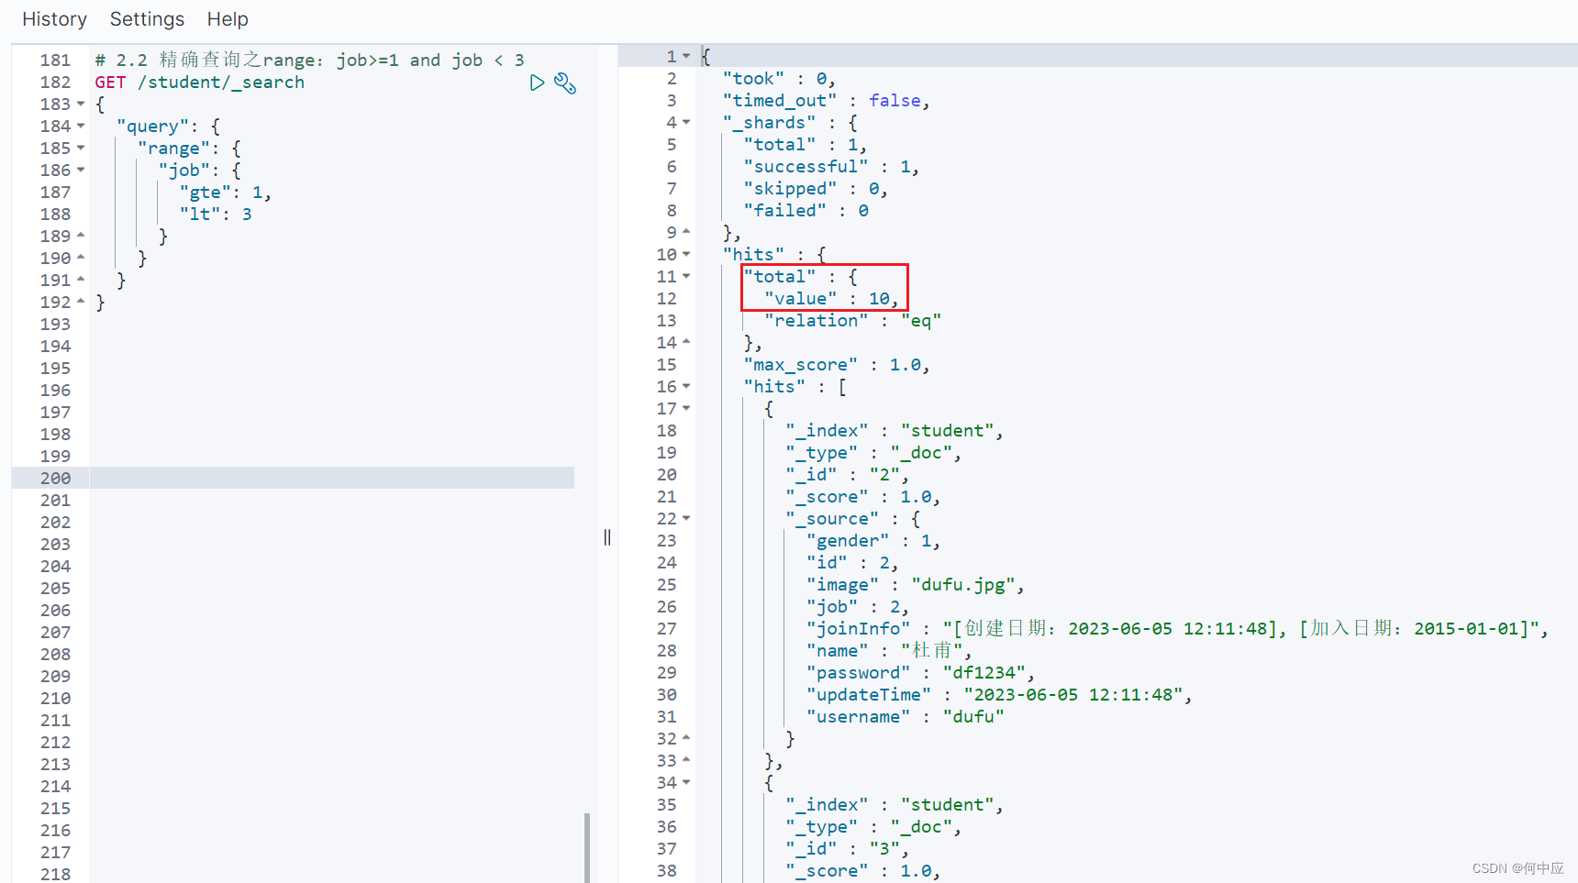Viewport: 1578px width, 883px height.
Task: Click the pane splitter handle between editors
Action: pos(607,537)
